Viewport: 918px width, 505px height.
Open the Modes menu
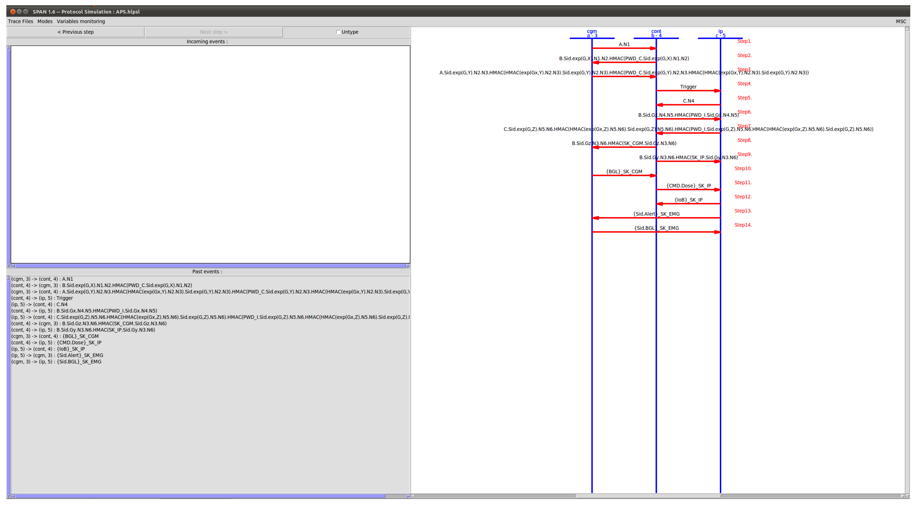(x=45, y=21)
